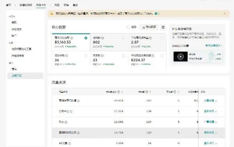Viewport: 234px width, 147px height.
Task: Click the 导出数据 export button
Action: coord(149,27)
